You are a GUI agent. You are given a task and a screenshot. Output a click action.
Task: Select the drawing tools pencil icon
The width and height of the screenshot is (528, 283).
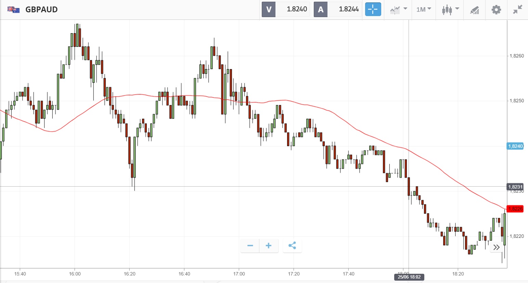click(x=474, y=10)
